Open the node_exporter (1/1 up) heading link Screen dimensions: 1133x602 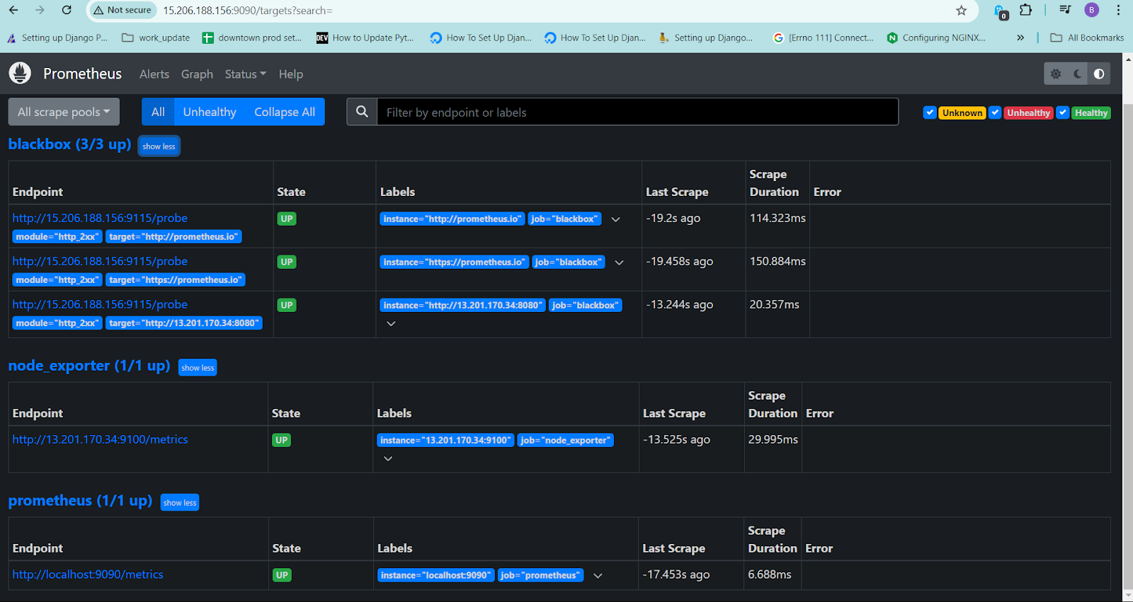coord(89,365)
